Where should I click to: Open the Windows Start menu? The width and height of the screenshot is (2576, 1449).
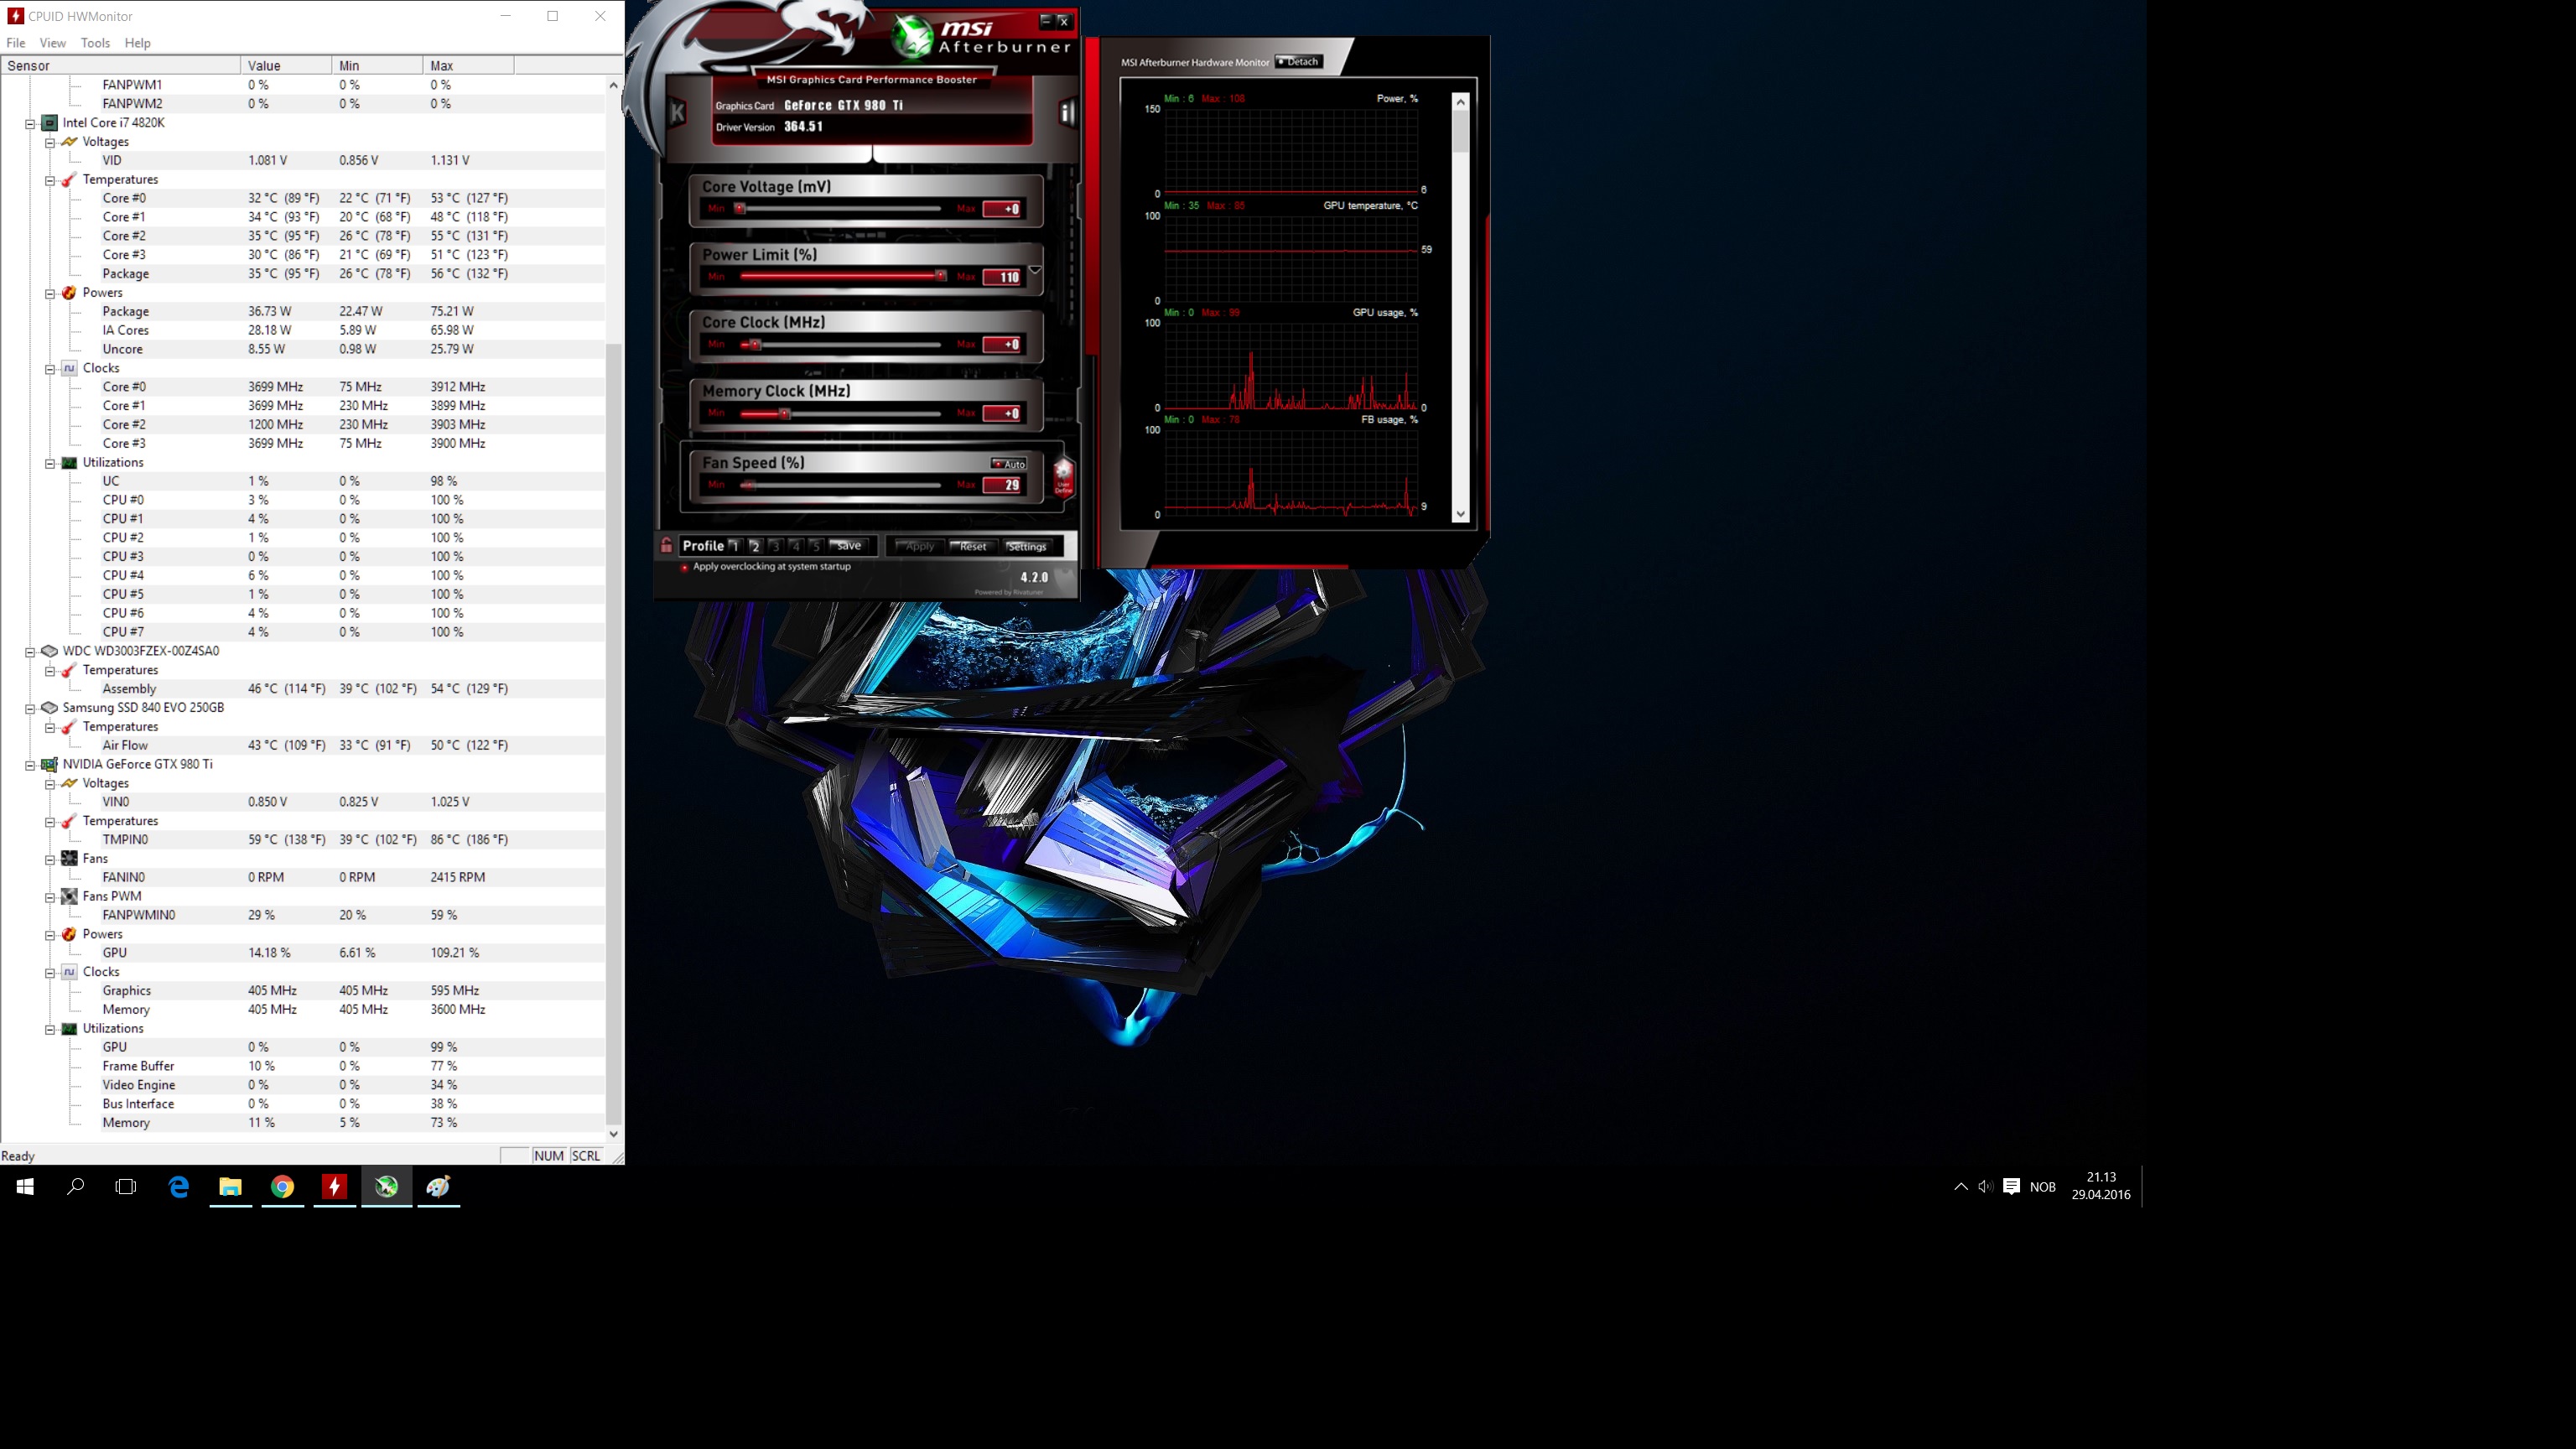(x=25, y=1186)
